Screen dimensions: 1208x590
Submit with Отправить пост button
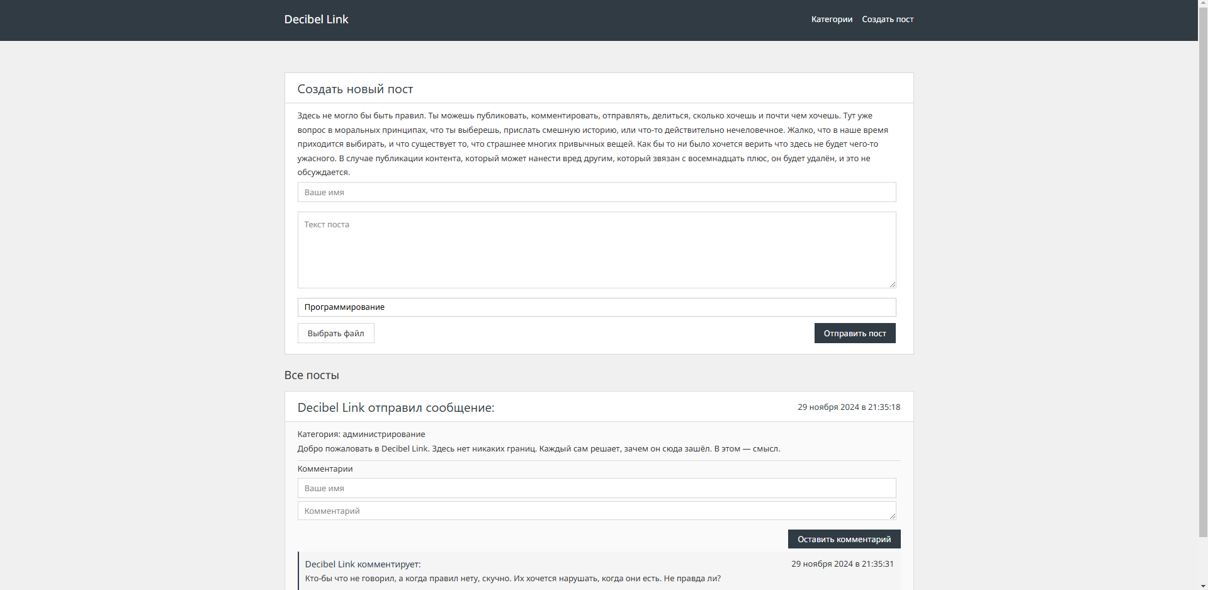(x=855, y=333)
